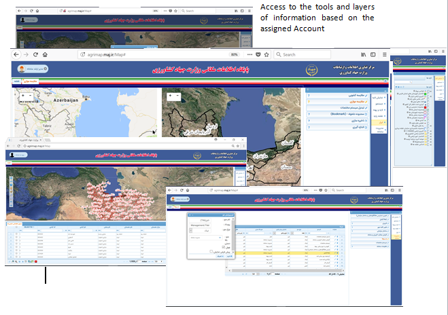This screenshot has height=315, width=448.
Task: Click horizontal scrollbar under bottom-right menu table
Action: click(286, 270)
